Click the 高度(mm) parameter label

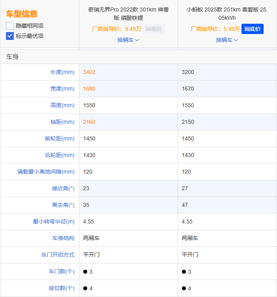(62, 105)
